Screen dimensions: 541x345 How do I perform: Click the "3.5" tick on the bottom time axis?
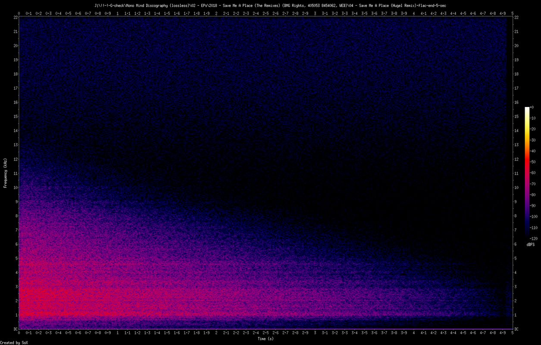(364, 333)
